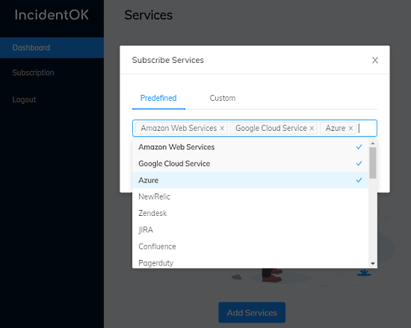Focus the services multi-select input field
This screenshot has height=328, width=411.
[x=255, y=128]
